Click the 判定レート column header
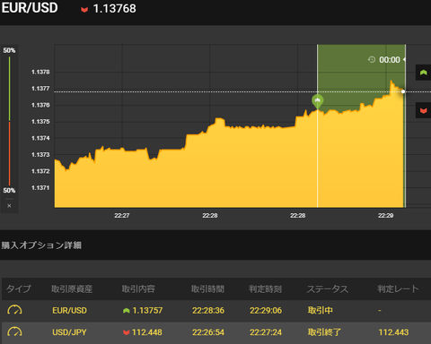431x344 pixels. pos(398,288)
